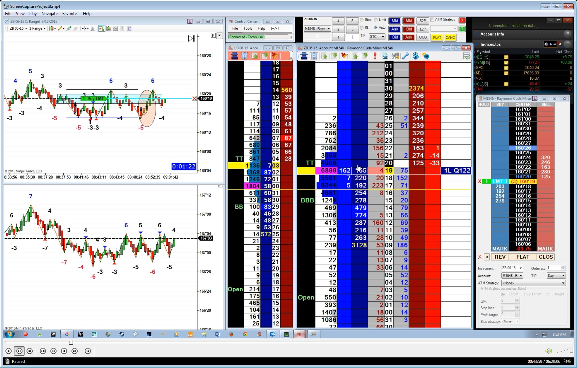Click the checklist icon at ZB DOM toolbar end
The height and width of the screenshot is (368, 577).
coord(467,56)
